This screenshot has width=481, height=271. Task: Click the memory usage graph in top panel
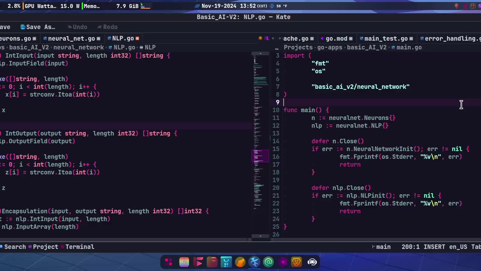(145, 6)
